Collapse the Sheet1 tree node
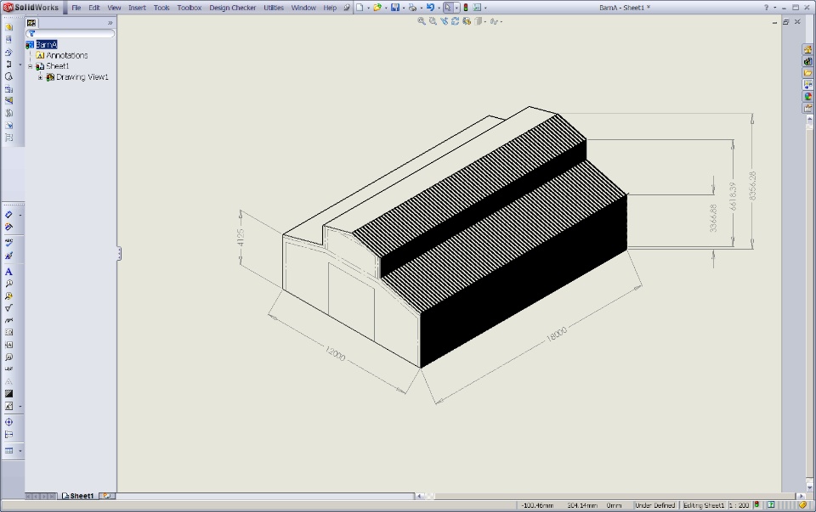 click(30, 66)
